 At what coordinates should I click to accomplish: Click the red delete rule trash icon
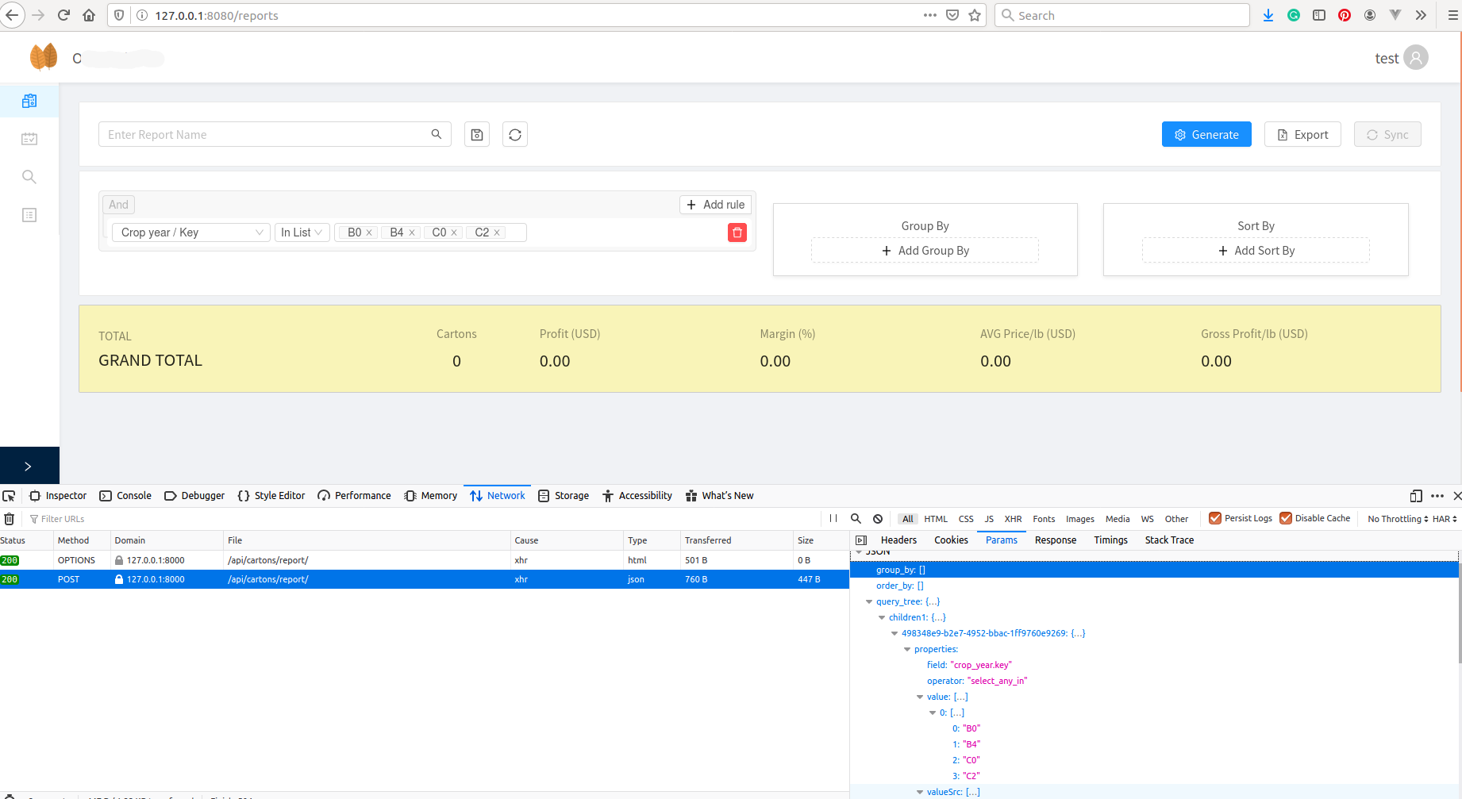point(737,232)
